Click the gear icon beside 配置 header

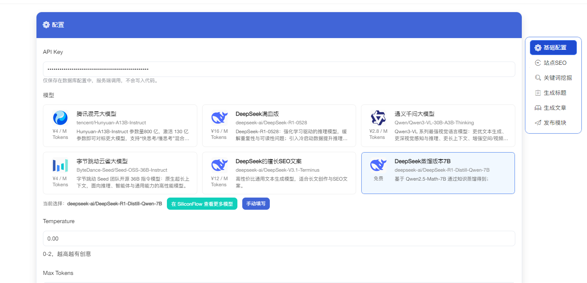(46, 25)
